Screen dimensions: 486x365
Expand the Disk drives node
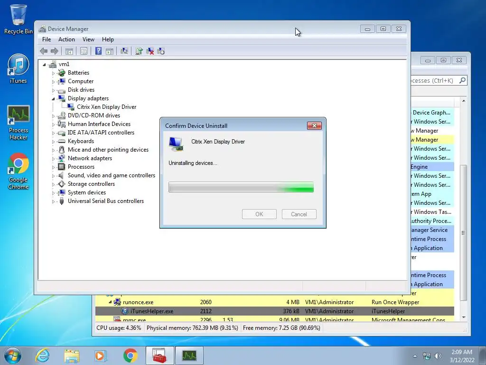click(x=53, y=90)
